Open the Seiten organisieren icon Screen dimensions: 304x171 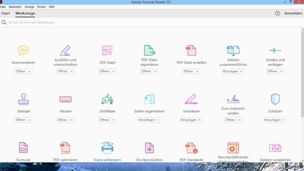tap(149, 99)
